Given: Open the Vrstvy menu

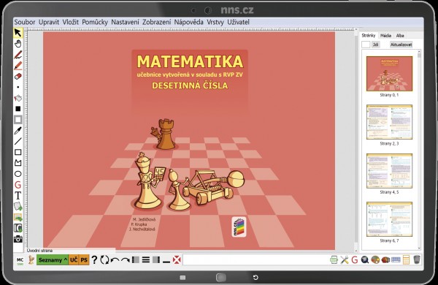Looking at the screenshot, I should tap(215, 22).
